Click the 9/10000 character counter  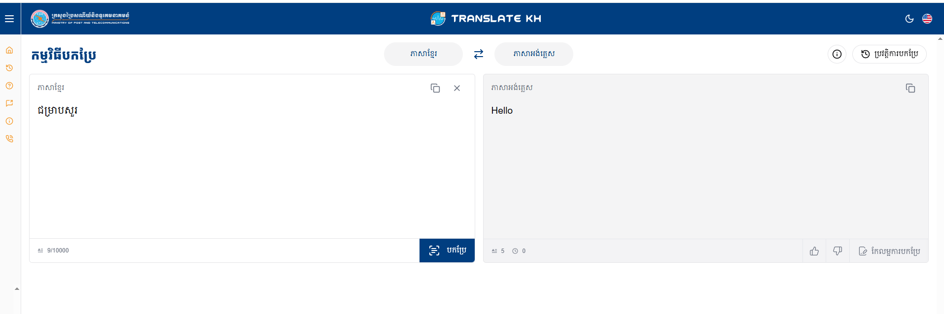[x=53, y=251]
